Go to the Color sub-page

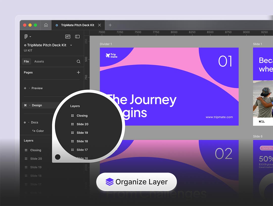tap(40, 131)
